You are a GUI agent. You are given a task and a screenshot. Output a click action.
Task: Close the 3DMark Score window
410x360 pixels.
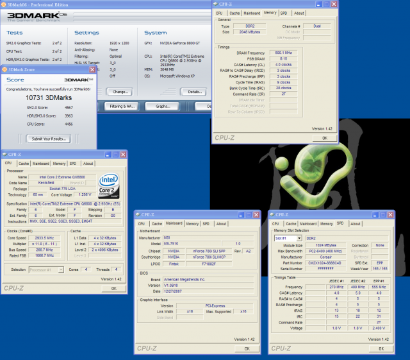92,69
